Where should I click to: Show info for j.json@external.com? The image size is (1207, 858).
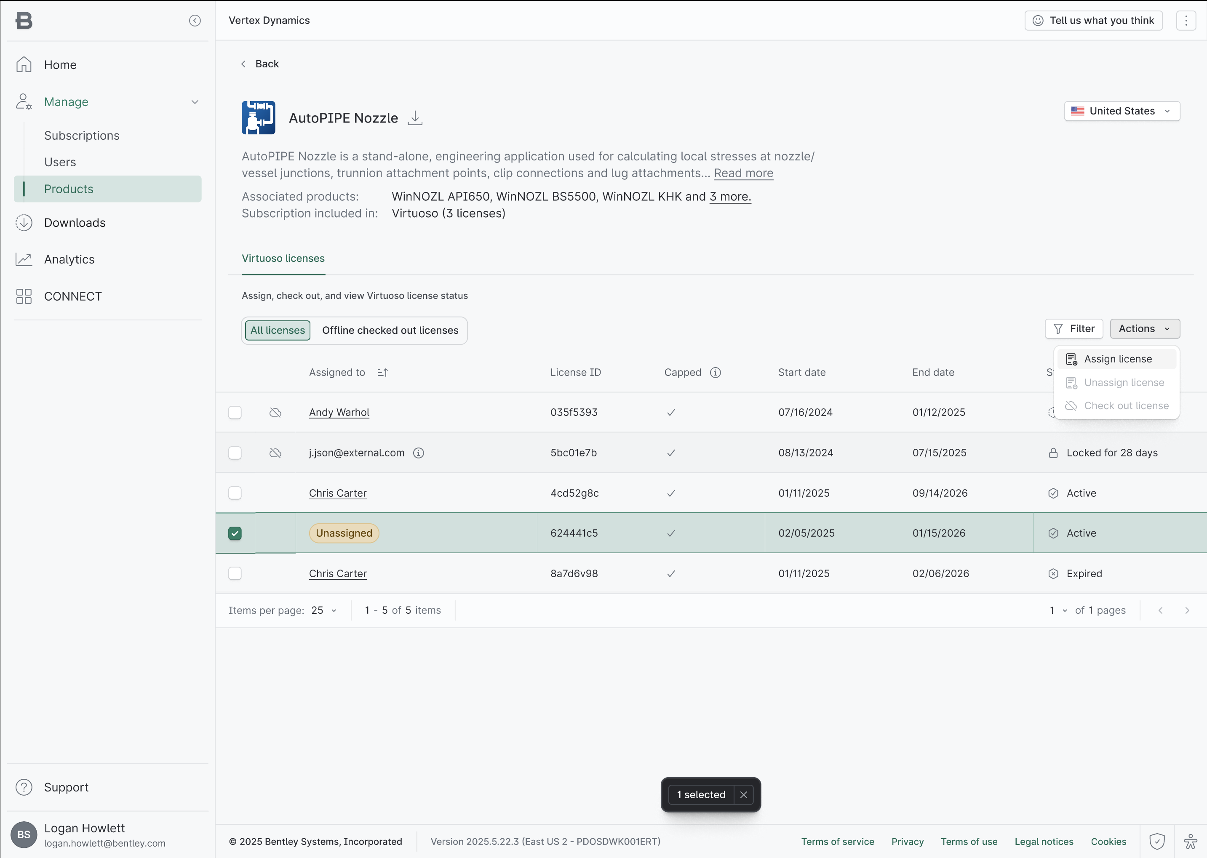419,453
